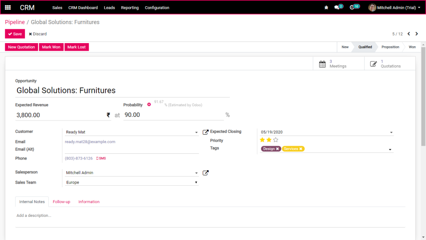Open the Reporting menu

[x=130, y=8]
